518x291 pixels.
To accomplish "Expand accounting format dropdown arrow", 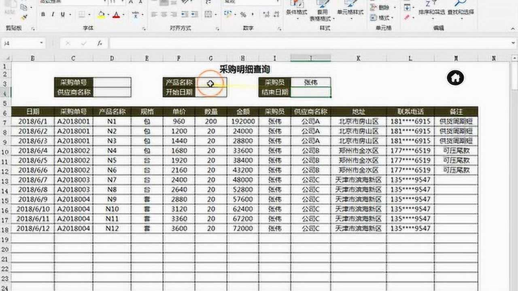I will (235, 15).
